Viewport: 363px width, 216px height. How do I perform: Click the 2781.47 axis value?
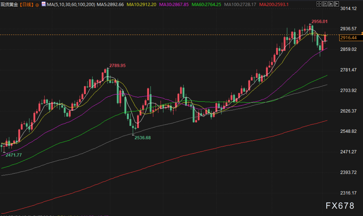348,70
